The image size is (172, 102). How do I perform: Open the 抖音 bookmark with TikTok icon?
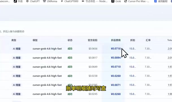pyautogui.click(x=18, y=1)
